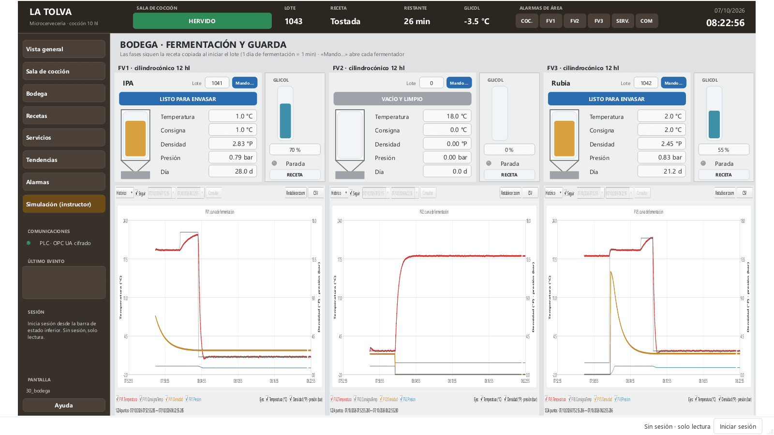Open the COC. area alarm badge
Screen dimensions: 774x435
click(527, 21)
